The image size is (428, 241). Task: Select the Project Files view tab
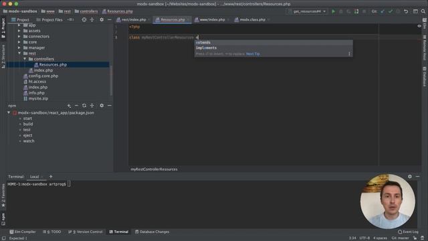(49, 19)
